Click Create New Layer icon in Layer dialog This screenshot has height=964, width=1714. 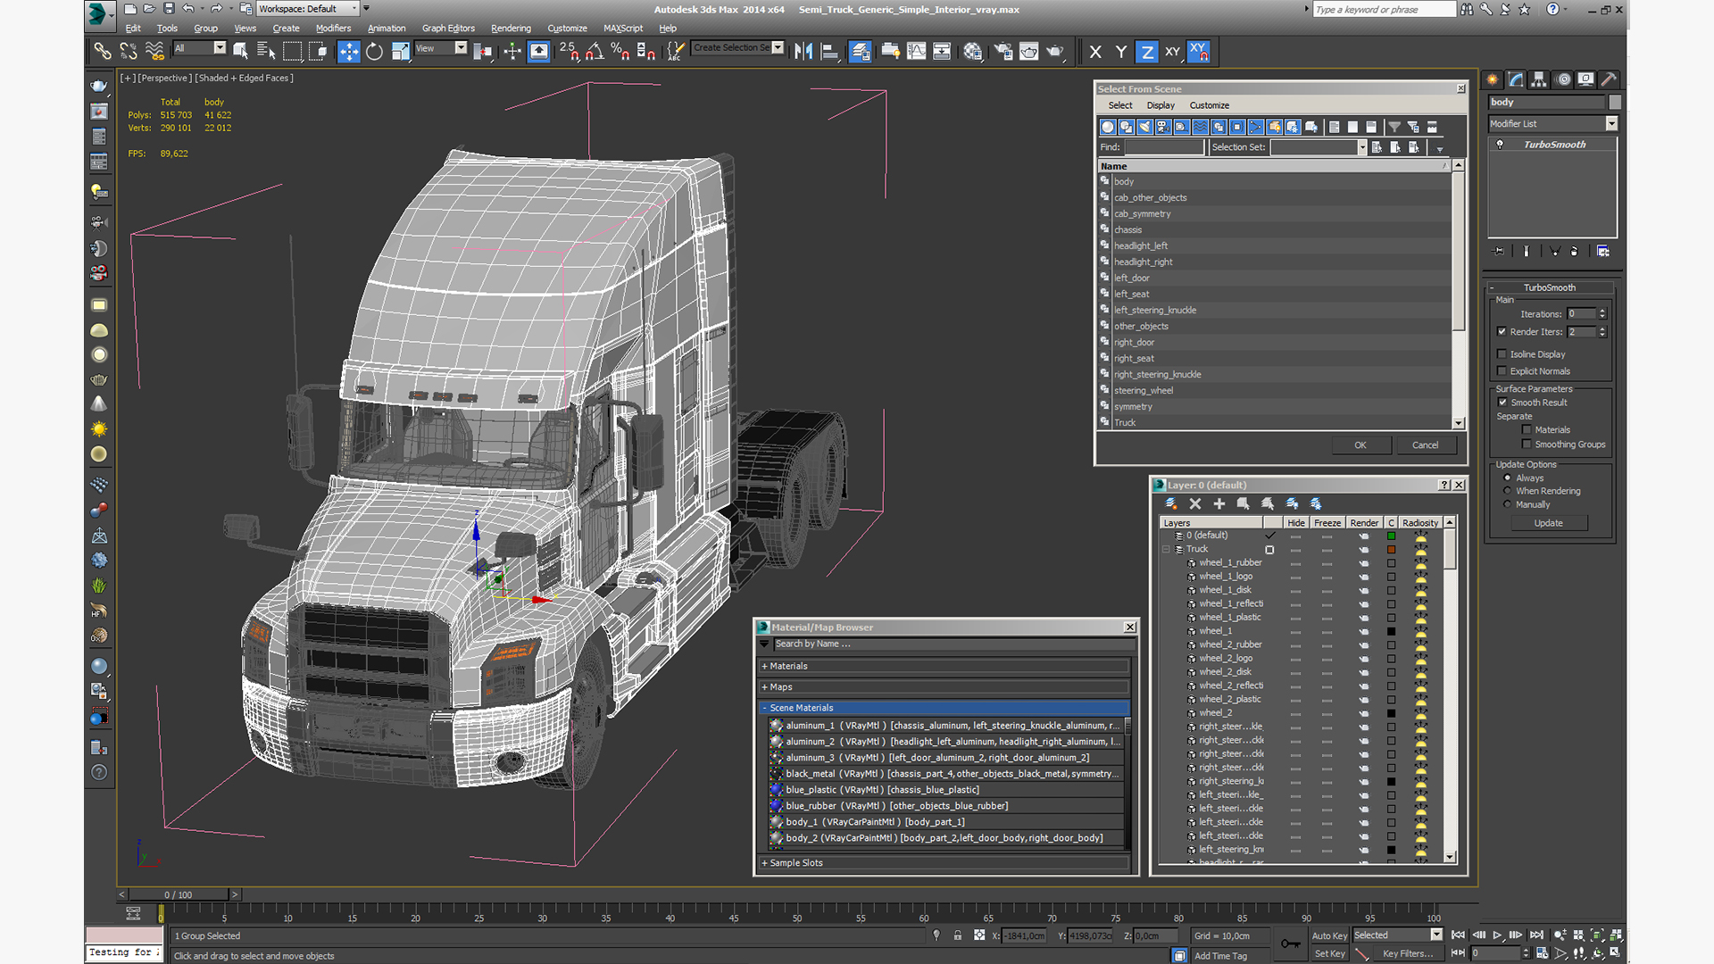point(1171,504)
